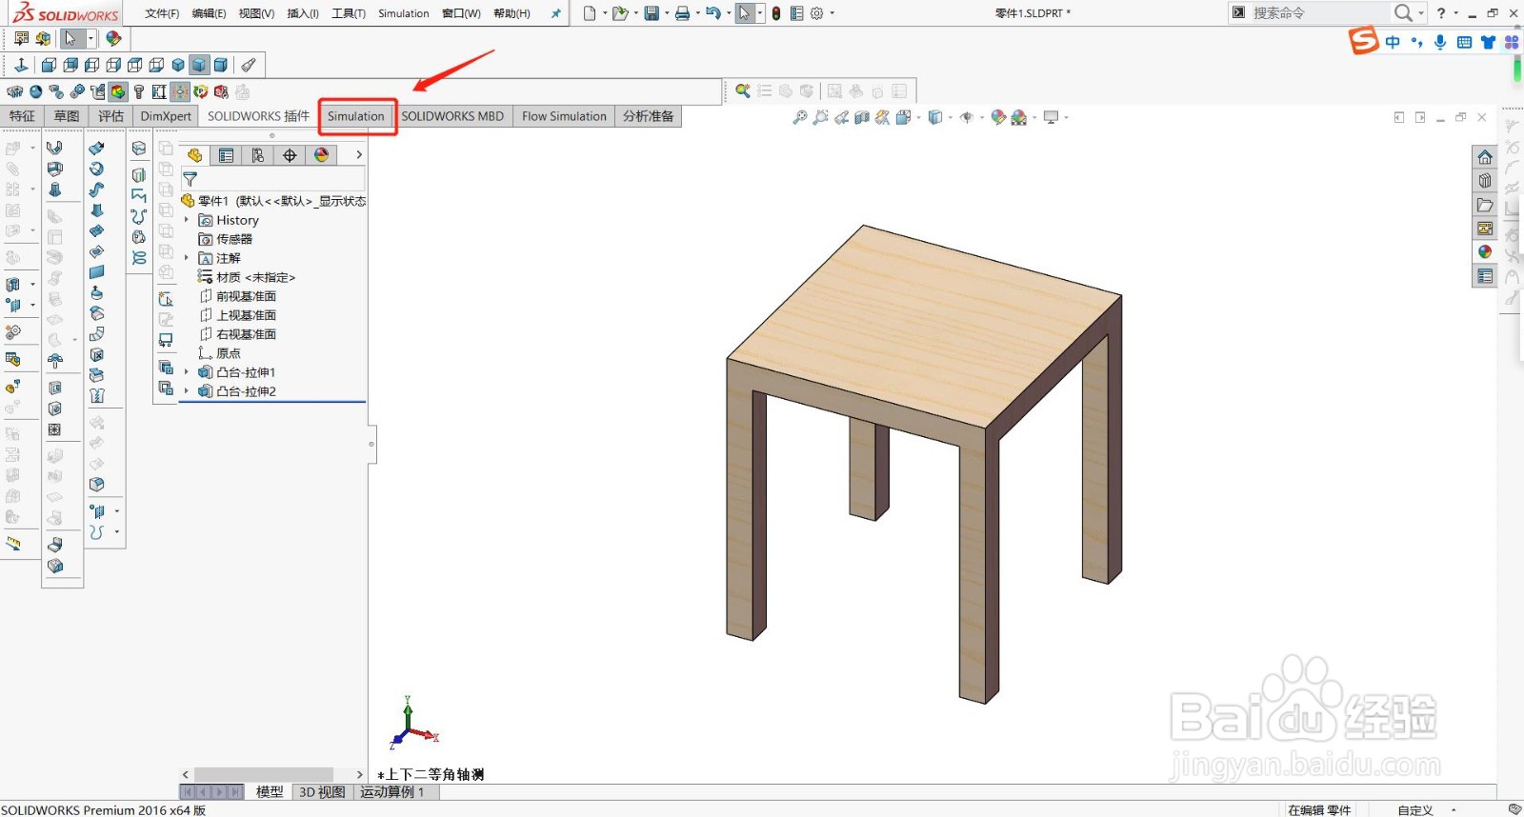Open the 文件(F) menu
Image resolution: width=1524 pixels, height=817 pixels.
pos(162,13)
